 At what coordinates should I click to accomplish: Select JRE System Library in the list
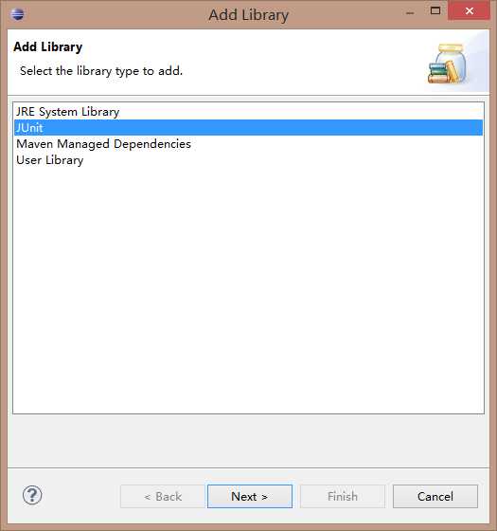click(x=248, y=112)
